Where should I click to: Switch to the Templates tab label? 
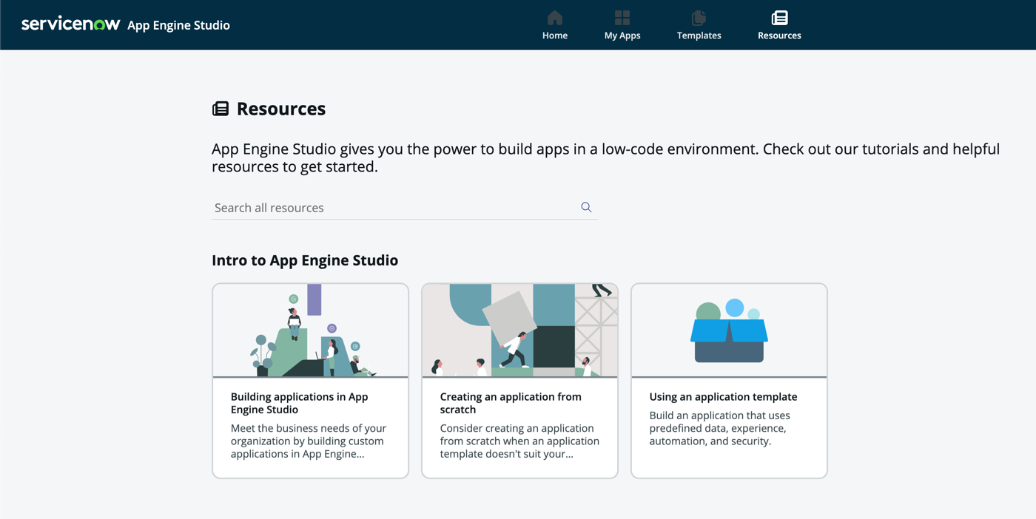tap(699, 35)
